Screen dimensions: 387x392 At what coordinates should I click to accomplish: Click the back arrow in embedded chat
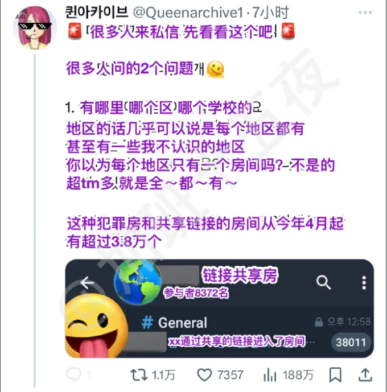(87, 283)
